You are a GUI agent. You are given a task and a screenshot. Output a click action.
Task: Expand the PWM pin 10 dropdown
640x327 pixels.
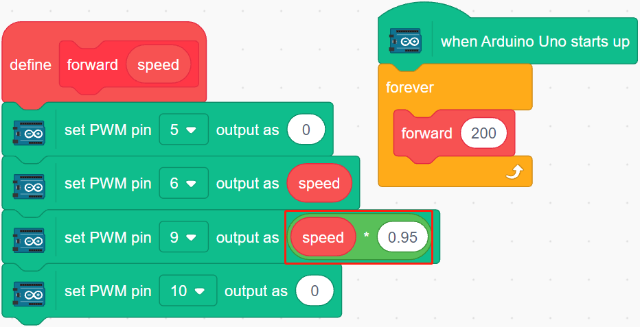pos(188,291)
